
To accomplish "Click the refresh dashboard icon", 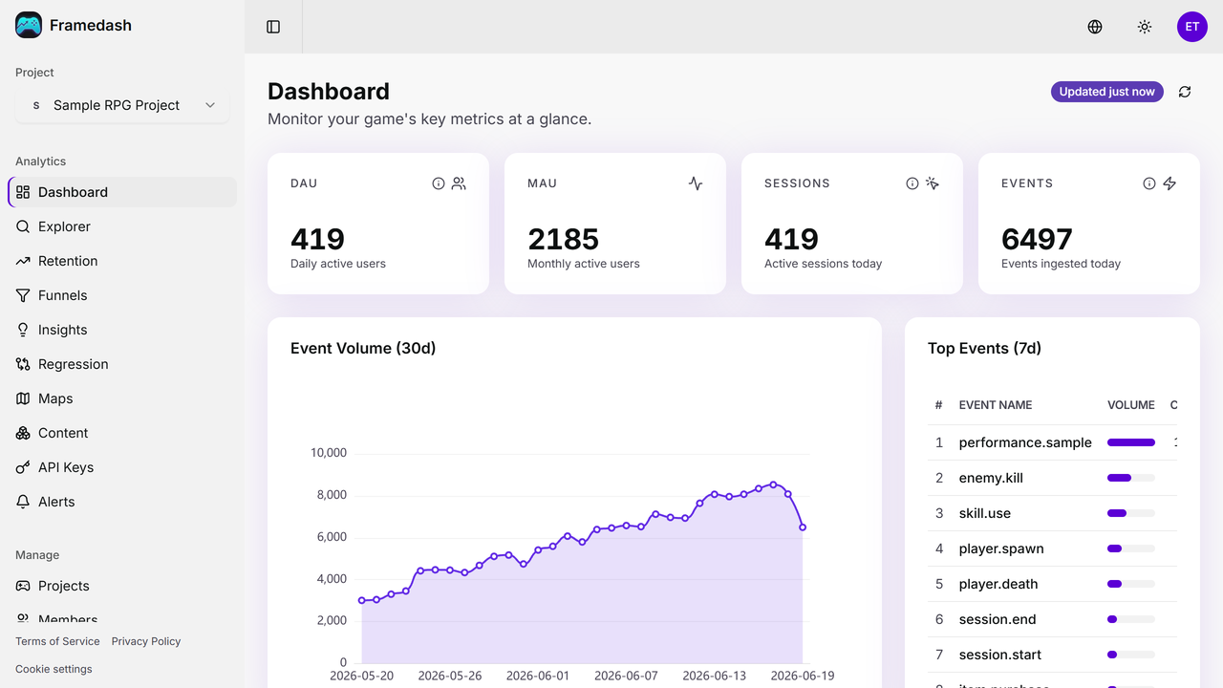I will (1185, 92).
